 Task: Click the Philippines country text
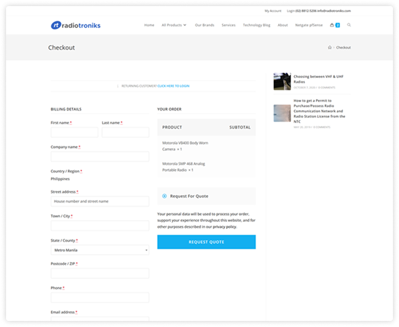point(60,179)
